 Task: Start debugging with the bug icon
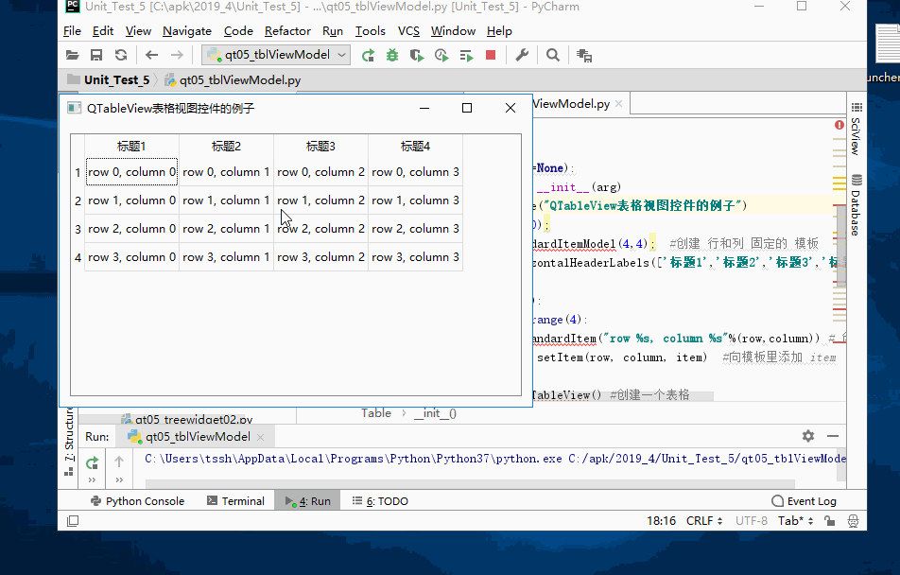392,55
